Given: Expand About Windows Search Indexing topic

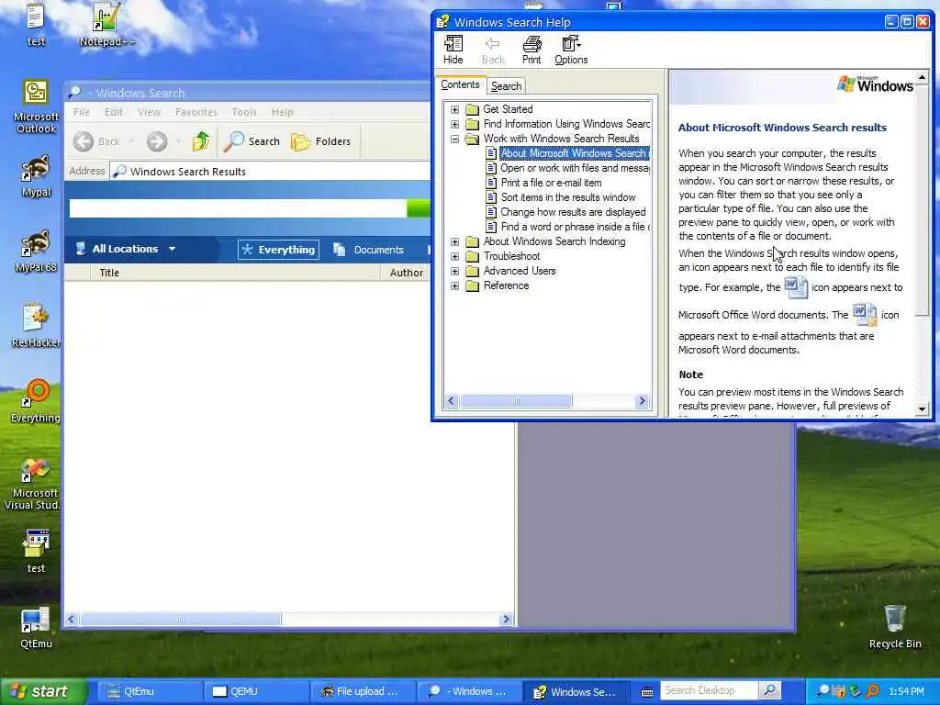Looking at the screenshot, I should coord(454,241).
